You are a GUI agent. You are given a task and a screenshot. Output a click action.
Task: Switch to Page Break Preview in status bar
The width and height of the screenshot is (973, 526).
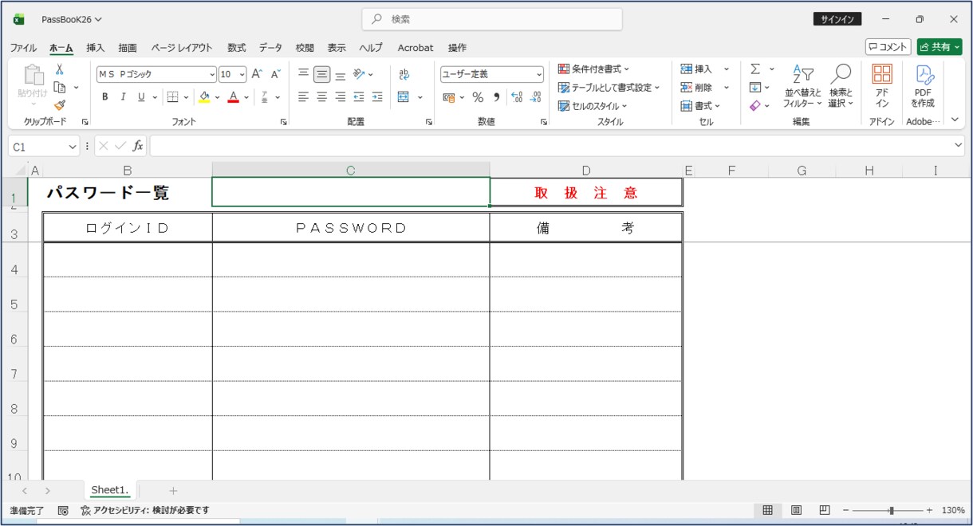[825, 510]
